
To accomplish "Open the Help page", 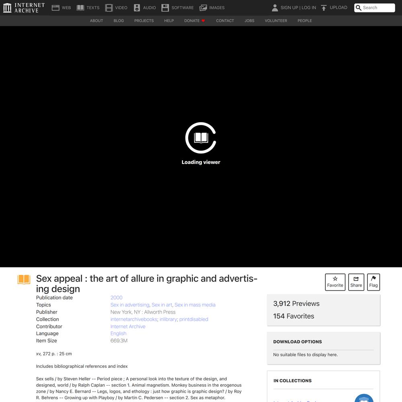I will 169,21.
